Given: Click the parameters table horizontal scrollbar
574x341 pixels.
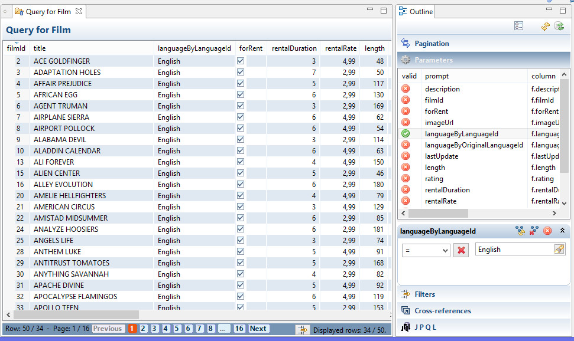Looking at the screenshot, I should (x=437, y=214).
